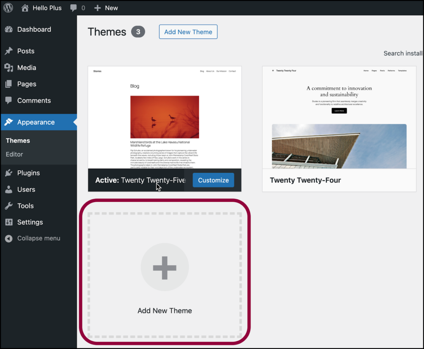This screenshot has width=424, height=349.
Task: Select Themes in the Appearance submenu
Action: pos(18,140)
